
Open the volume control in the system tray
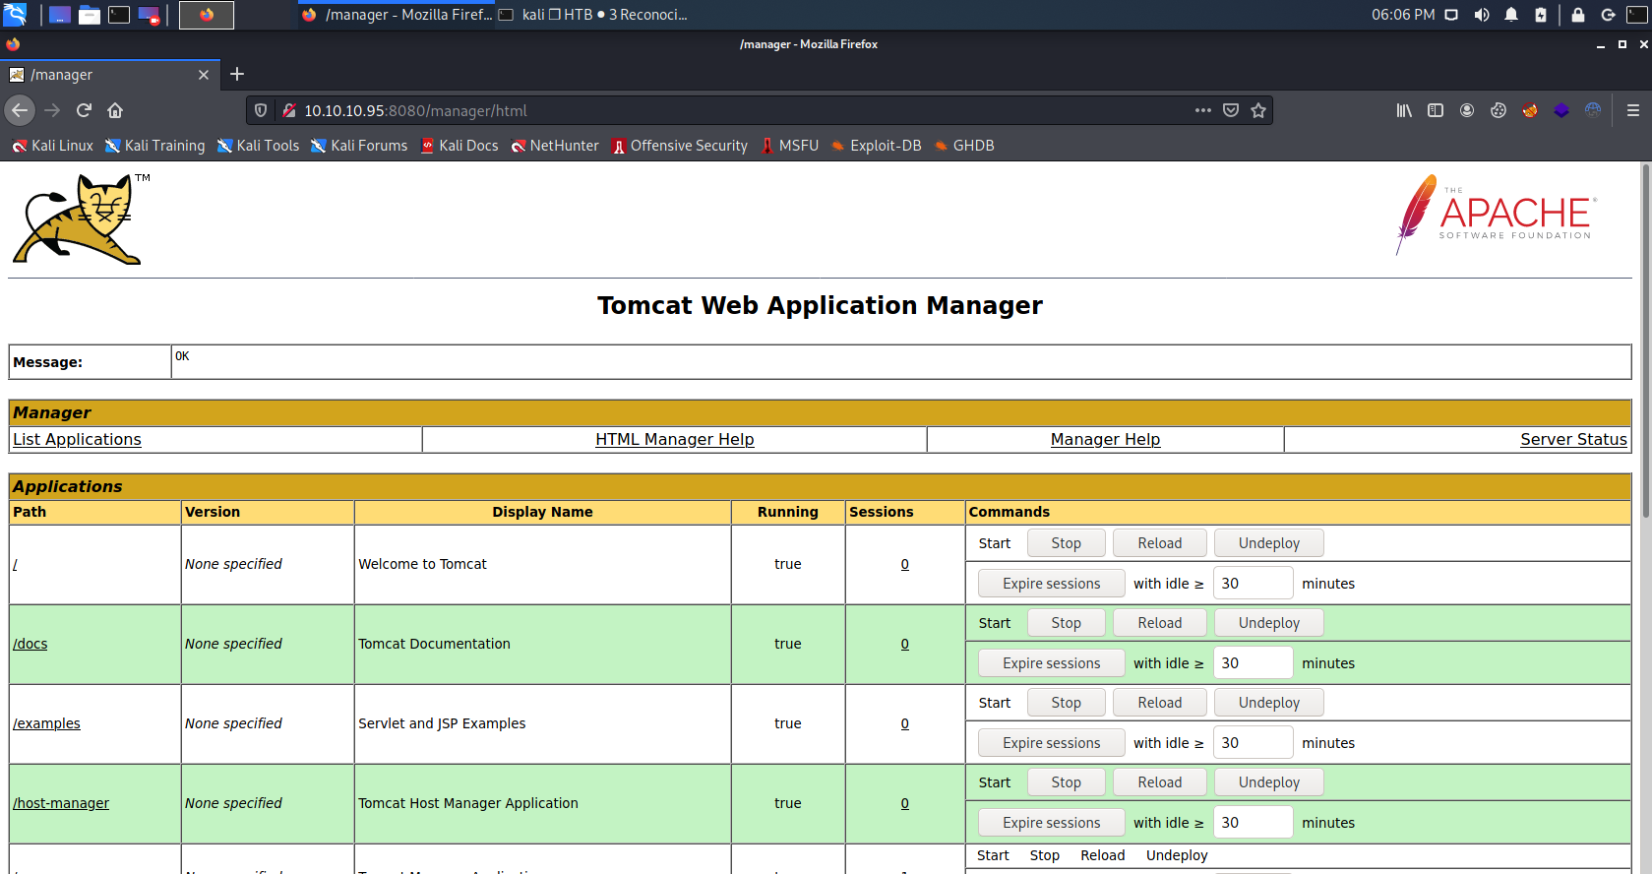click(x=1482, y=15)
